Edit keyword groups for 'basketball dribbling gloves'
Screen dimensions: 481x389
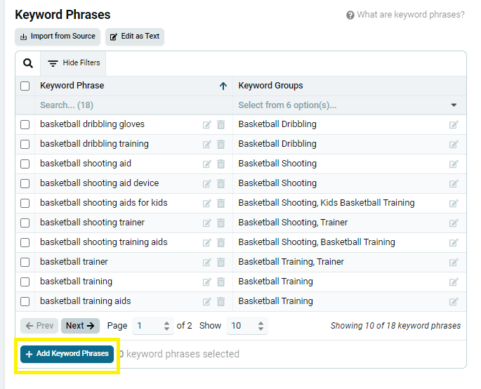[x=454, y=124]
